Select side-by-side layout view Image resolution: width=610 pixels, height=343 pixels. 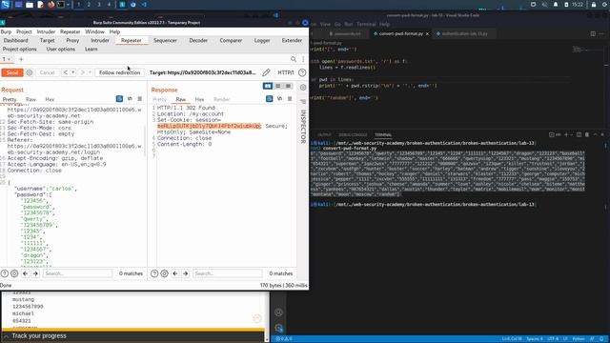pyautogui.click(x=268, y=86)
